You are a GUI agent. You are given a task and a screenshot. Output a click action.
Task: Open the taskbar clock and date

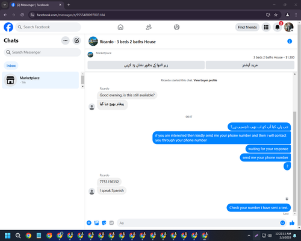click(283, 236)
